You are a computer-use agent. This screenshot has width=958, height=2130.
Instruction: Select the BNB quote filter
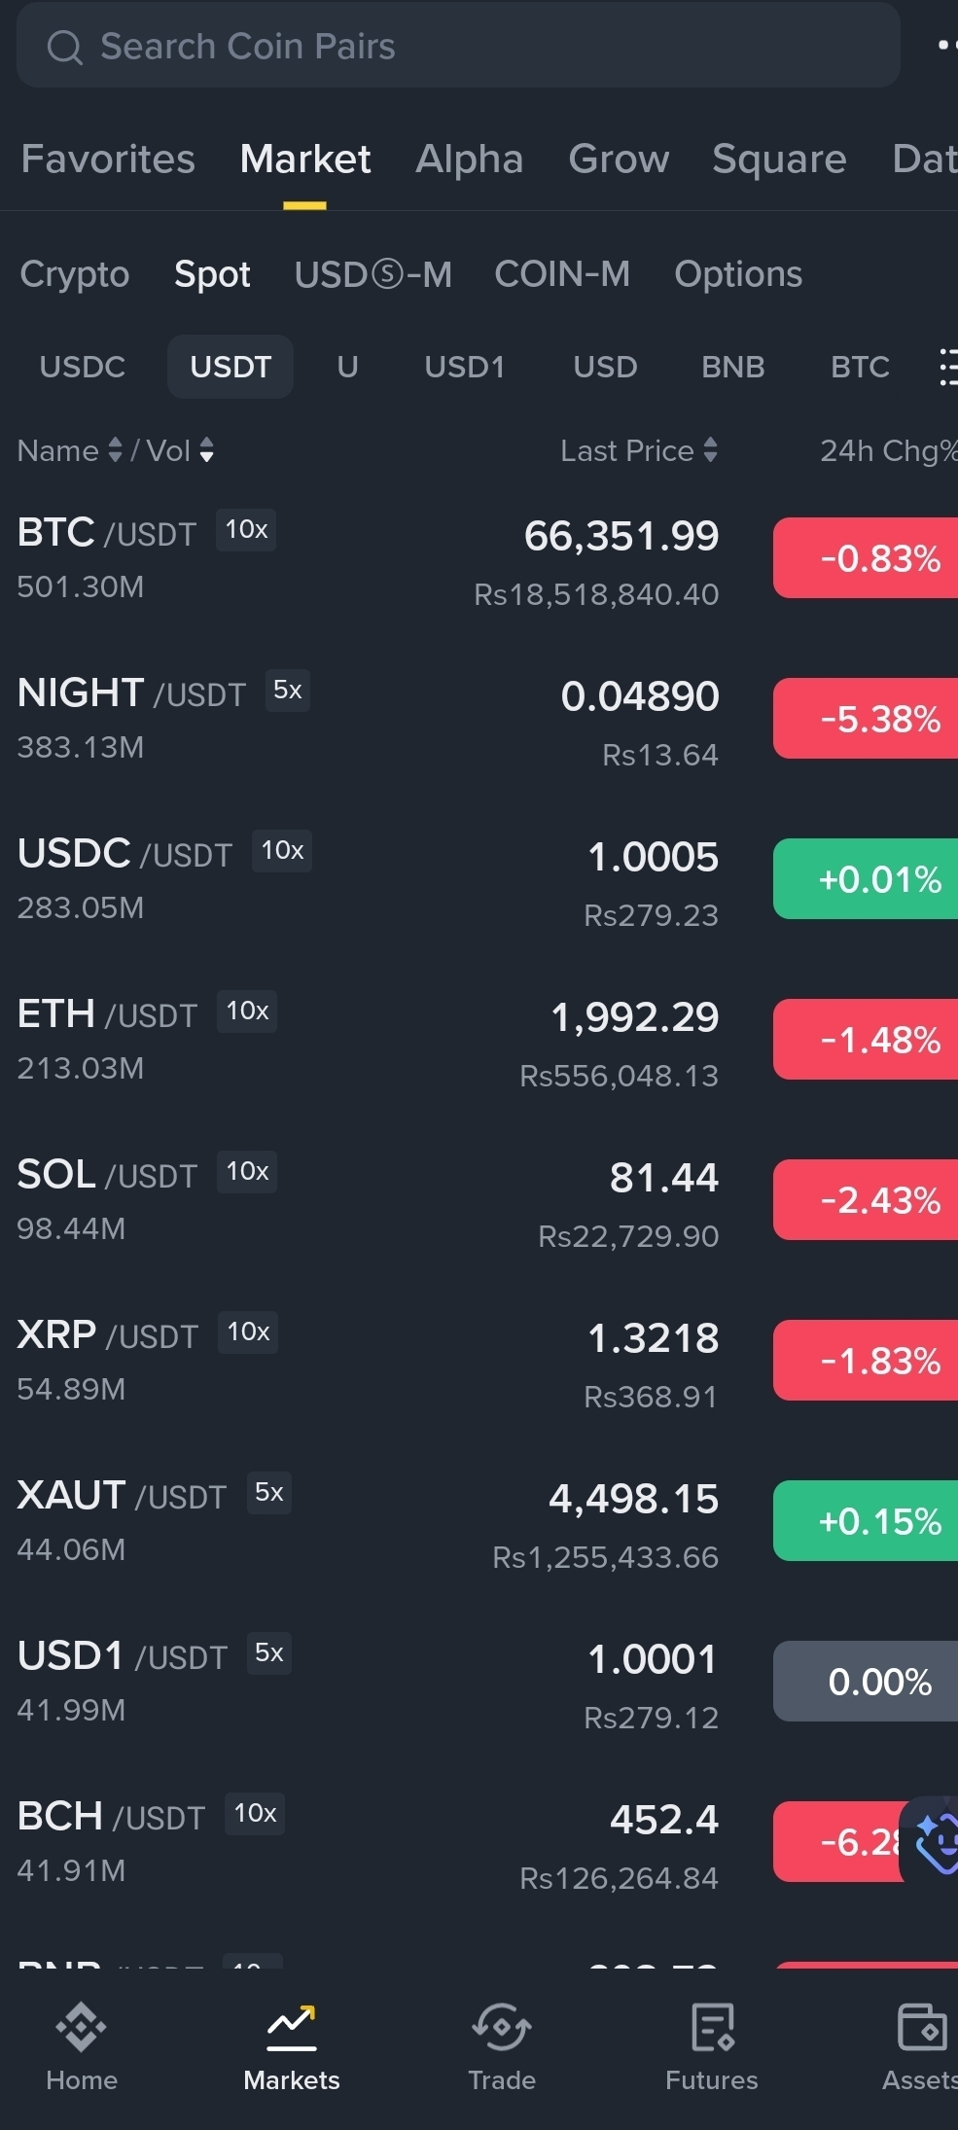click(732, 367)
